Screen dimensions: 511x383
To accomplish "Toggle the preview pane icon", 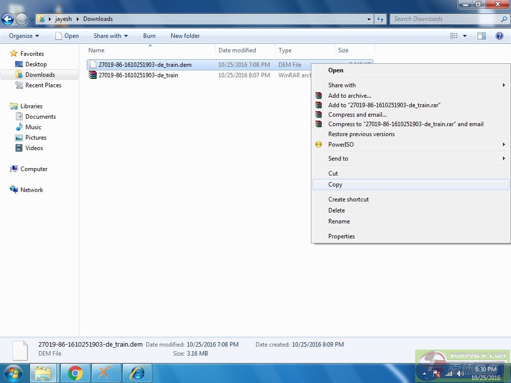I will point(482,36).
